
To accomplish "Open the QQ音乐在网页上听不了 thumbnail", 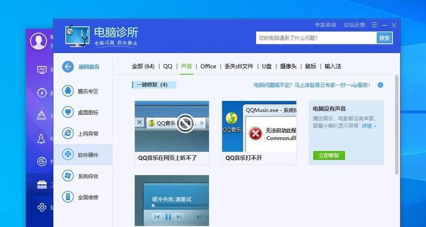I will [172, 126].
